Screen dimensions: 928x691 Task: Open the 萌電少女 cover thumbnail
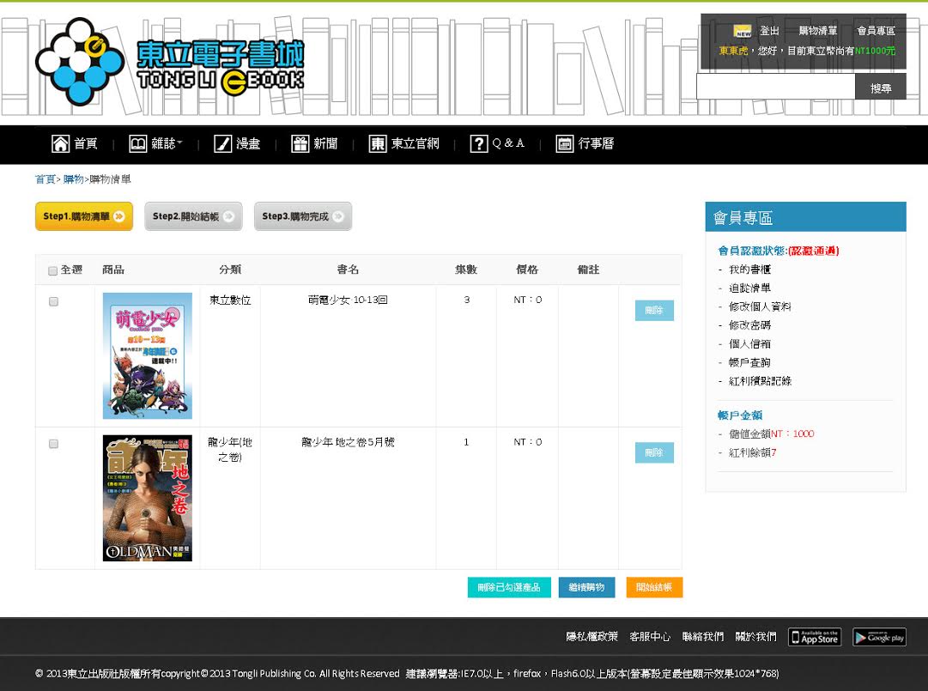point(148,355)
